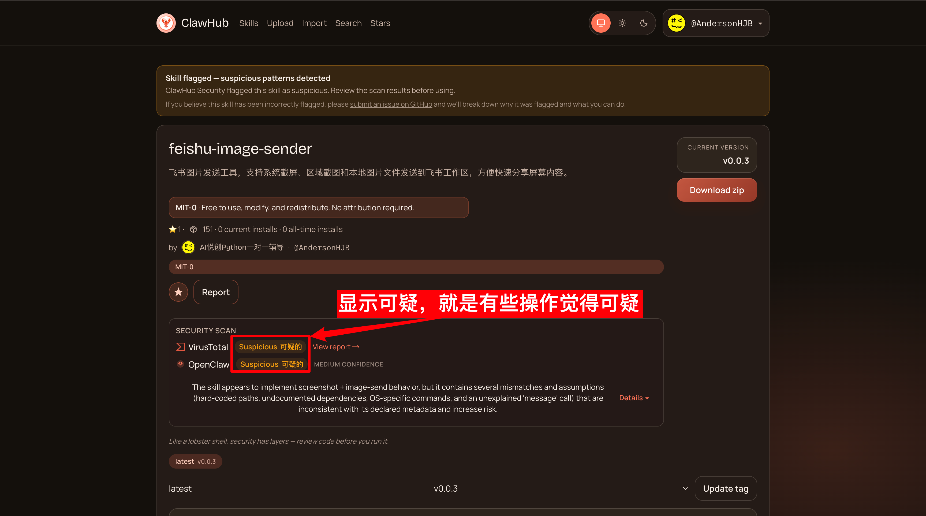
Task: Click the '0 all-time installs' stat
Action: (312, 229)
